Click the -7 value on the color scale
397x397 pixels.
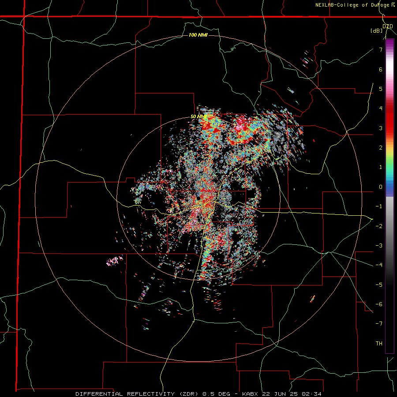379,324
